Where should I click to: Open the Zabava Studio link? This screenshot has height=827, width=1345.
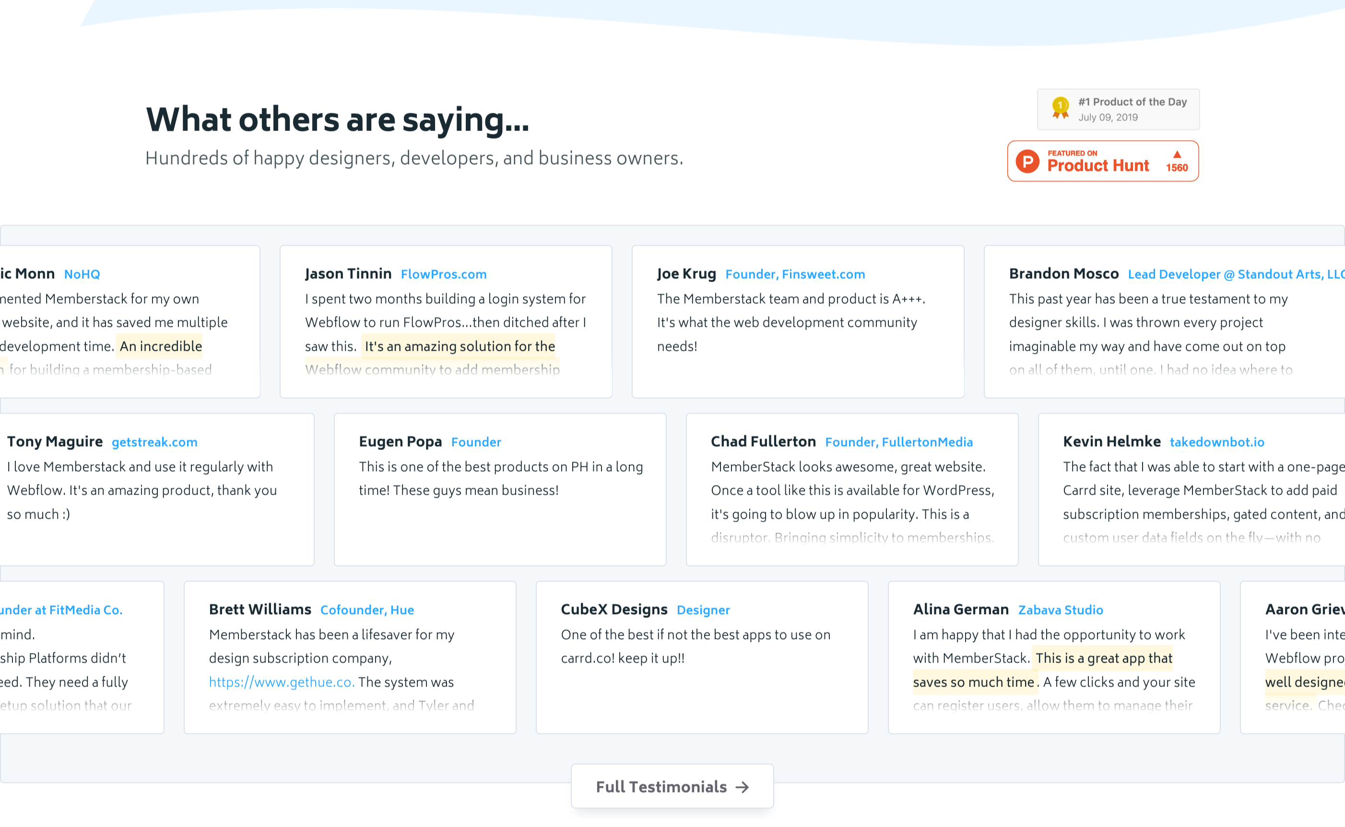(1060, 610)
